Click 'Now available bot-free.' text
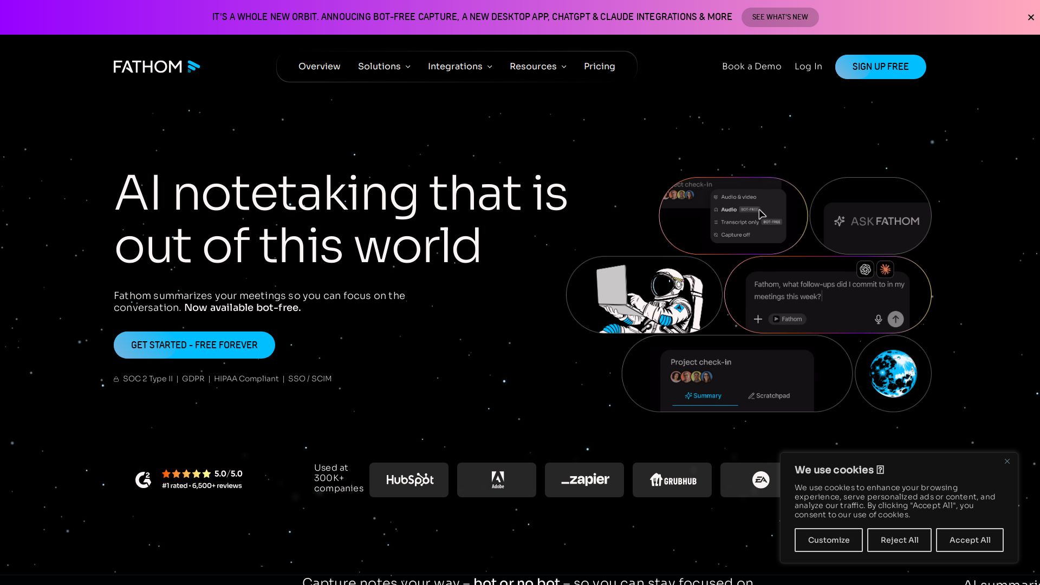The height and width of the screenshot is (585, 1040). click(x=243, y=308)
